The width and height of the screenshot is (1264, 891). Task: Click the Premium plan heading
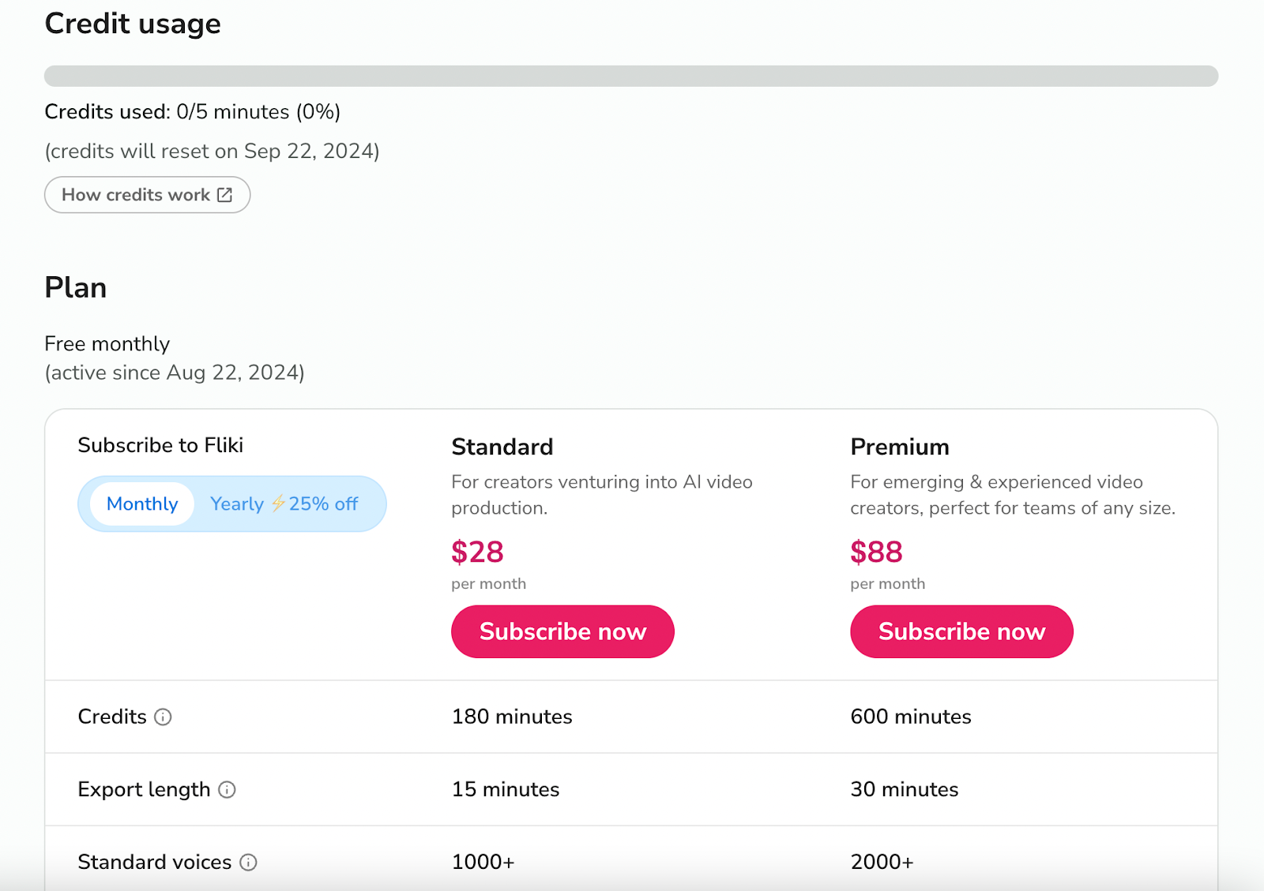(900, 447)
